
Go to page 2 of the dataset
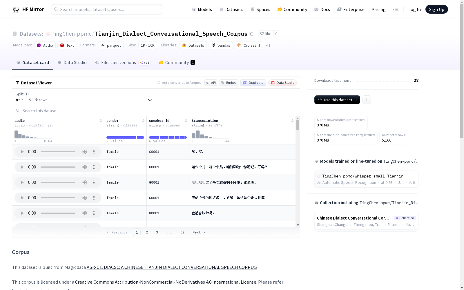point(147,232)
